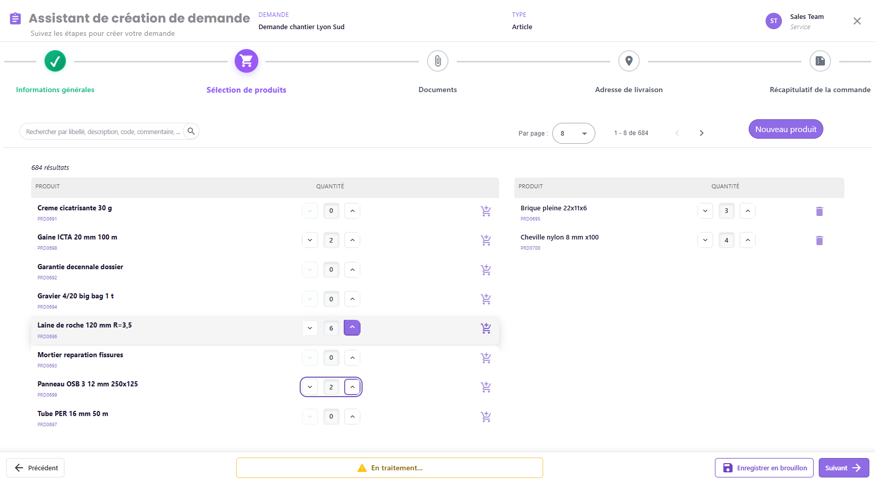Click product name Garantie decennale dossier

[80, 267]
